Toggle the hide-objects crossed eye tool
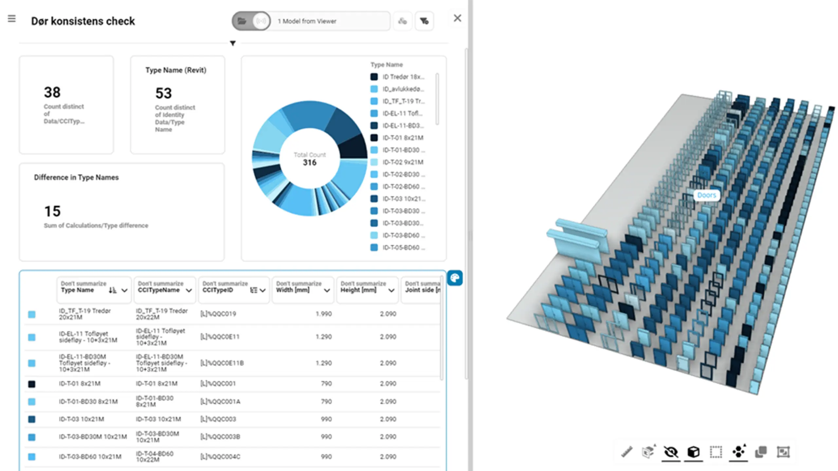Screen dimensions: 838x471 point(671,452)
